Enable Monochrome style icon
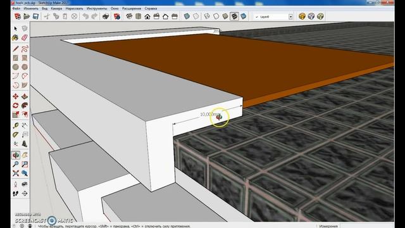 [243, 16]
